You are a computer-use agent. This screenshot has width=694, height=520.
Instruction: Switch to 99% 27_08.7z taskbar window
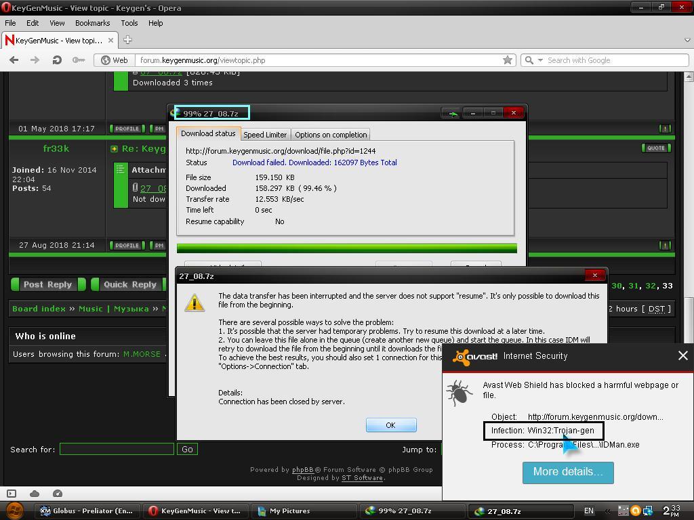point(412,511)
